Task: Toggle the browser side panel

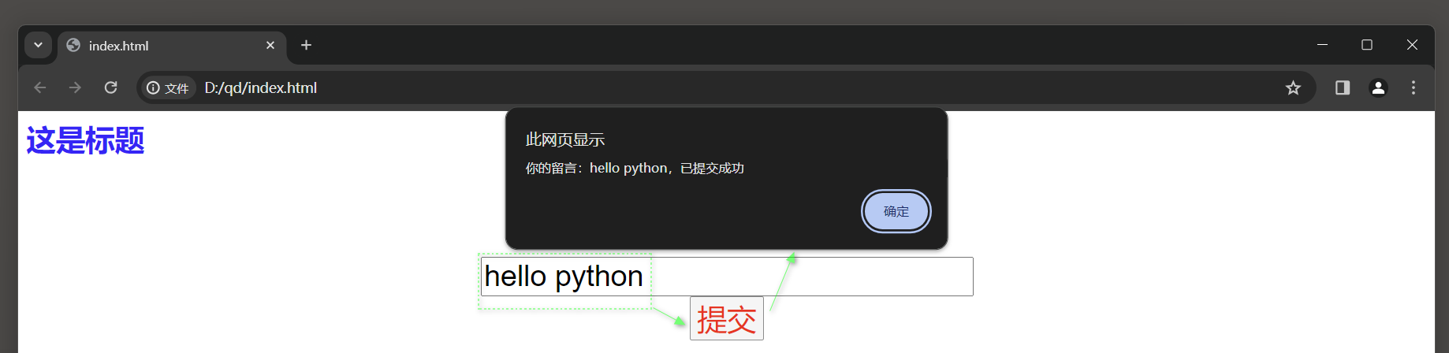Action: pos(1343,87)
